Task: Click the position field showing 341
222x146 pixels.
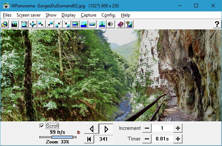Action: click(x=104, y=139)
